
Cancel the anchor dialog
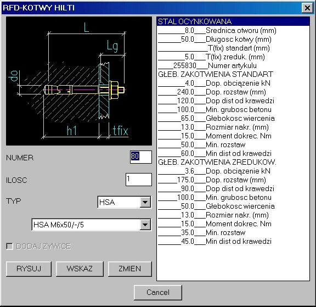pos(158,292)
